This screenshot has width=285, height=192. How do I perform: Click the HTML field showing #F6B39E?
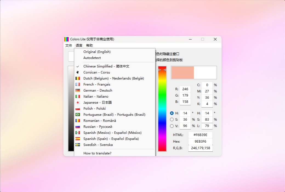click(x=200, y=135)
